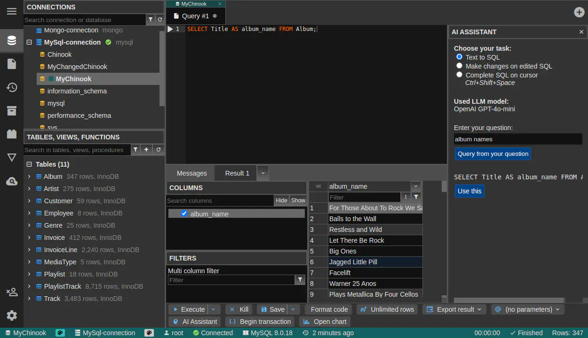Click the Search connection or database field
Image resolution: width=588 pixels, height=338 pixels.
(x=85, y=20)
